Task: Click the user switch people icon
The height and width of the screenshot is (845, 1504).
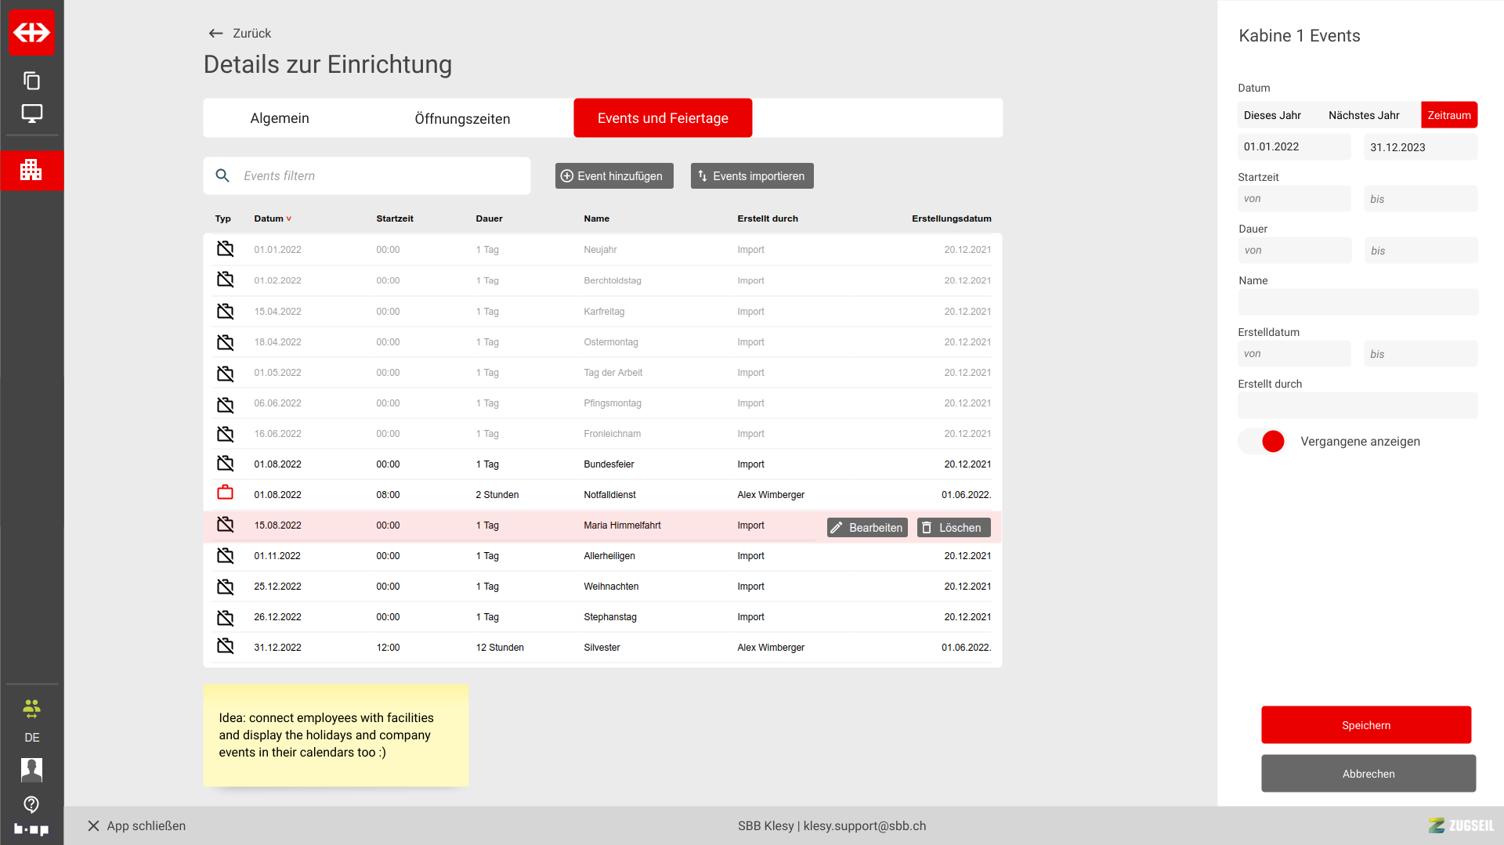Action: click(31, 709)
